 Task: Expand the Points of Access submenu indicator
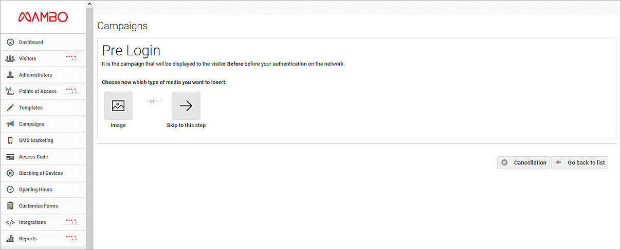[x=71, y=91]
